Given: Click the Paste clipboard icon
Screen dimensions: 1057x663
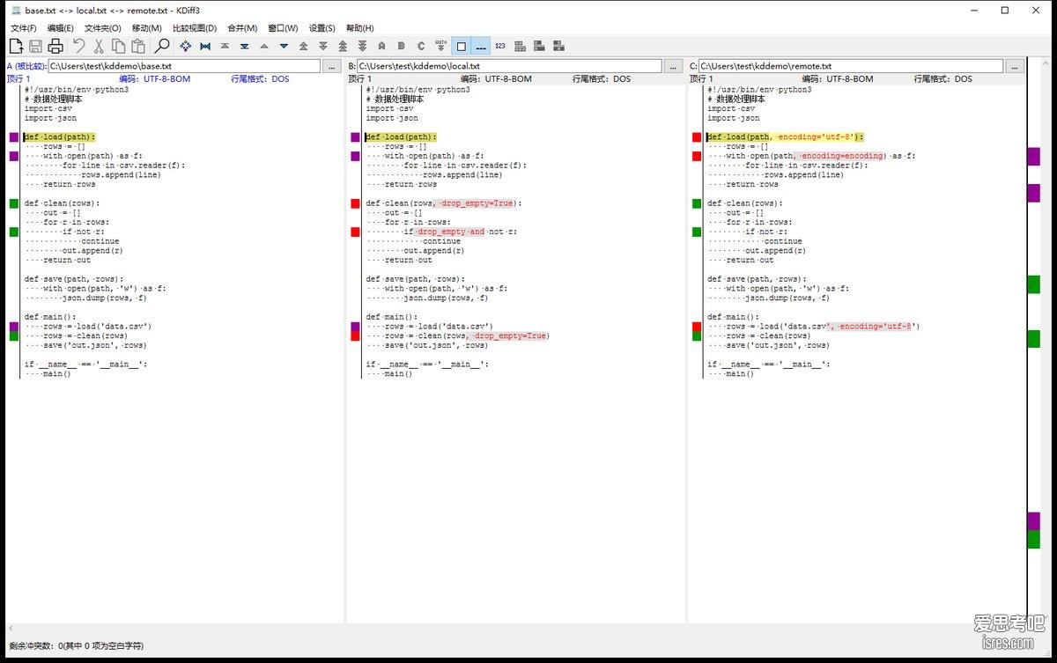Looking at the screenshot, I should 138,46.
